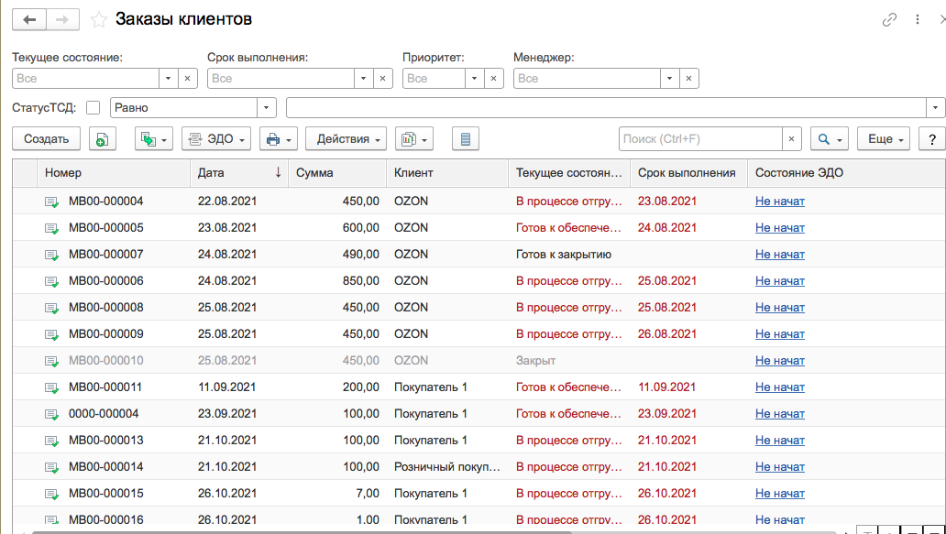The width and height of the screenshot is (946, 534).
Task: Click document icon of order МВ00-000005
Action: point(52,228)
